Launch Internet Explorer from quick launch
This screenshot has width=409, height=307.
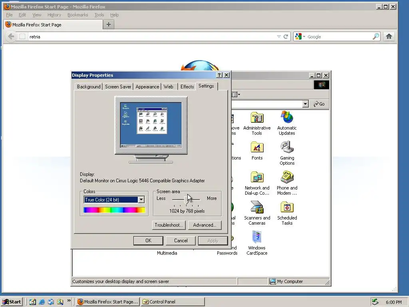pos(42,302)
